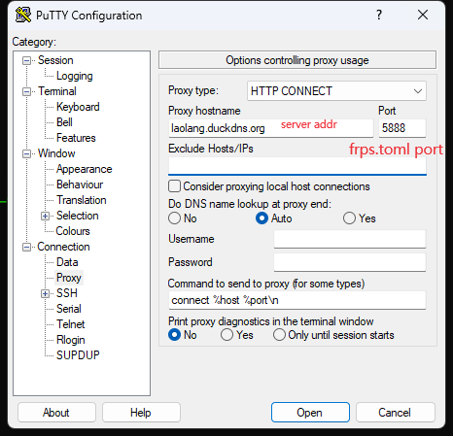Collapse the Connection tree node
Screen dimensions: 453x436
click(x=26, y=247)
